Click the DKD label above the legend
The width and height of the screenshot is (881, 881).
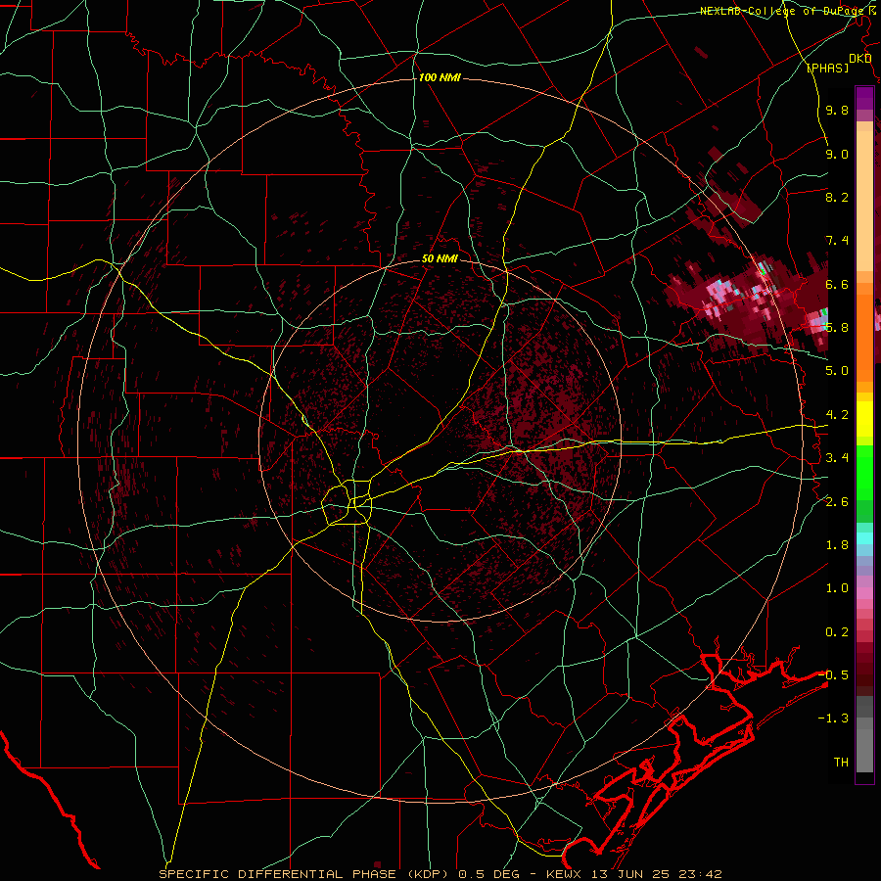[860, 59]
